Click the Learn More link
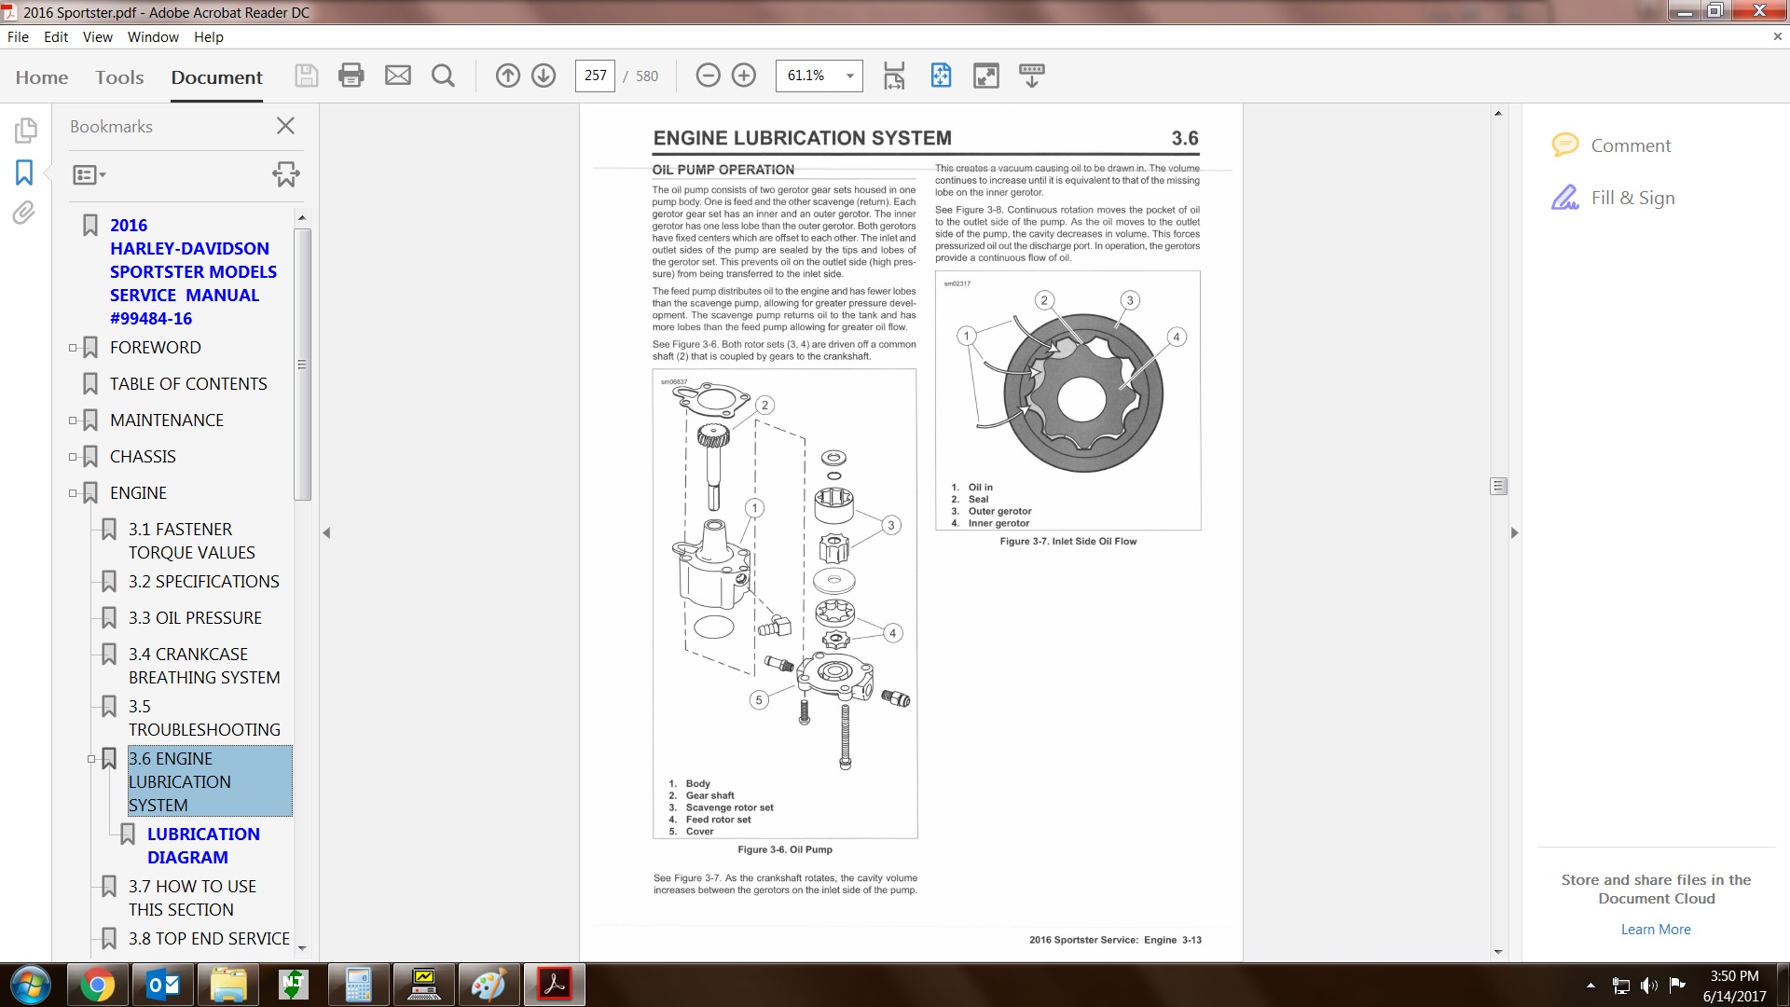The width and height of the screenshot is (1790, 1007). 1655,930
